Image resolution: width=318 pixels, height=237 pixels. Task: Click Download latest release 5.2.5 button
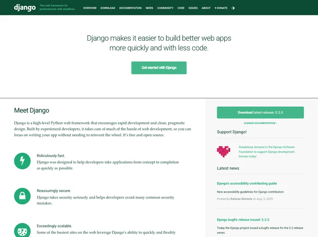pyautogui.click(x=260, y=112)
